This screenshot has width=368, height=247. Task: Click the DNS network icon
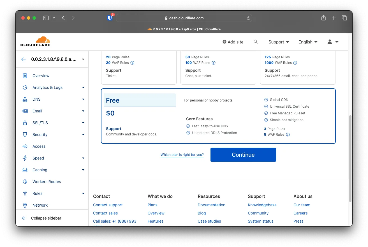pos(25,99)
